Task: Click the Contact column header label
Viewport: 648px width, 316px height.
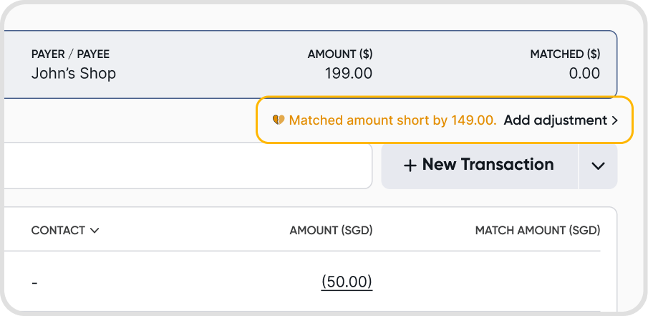Action: click(58, 231)
